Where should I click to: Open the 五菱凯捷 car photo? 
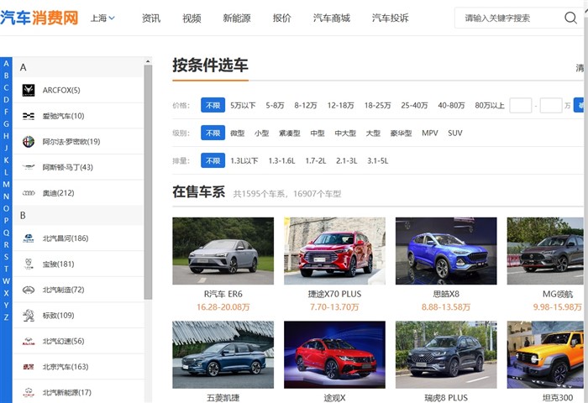point(223,354)
